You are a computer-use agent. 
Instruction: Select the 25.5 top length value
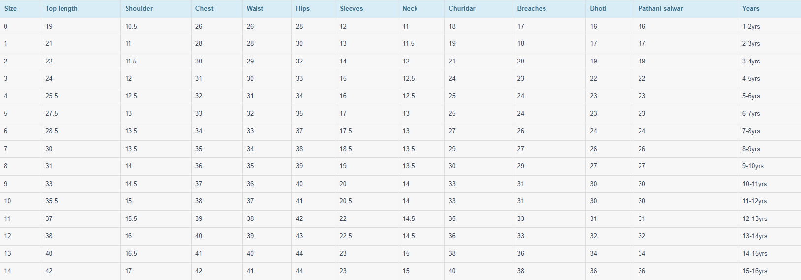click(52, 96)
